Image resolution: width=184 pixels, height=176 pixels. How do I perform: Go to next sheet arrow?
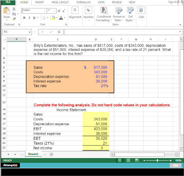coord(15,154)
